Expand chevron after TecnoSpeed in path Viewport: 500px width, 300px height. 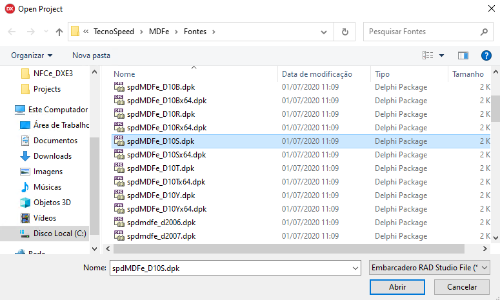pos(141,32)
